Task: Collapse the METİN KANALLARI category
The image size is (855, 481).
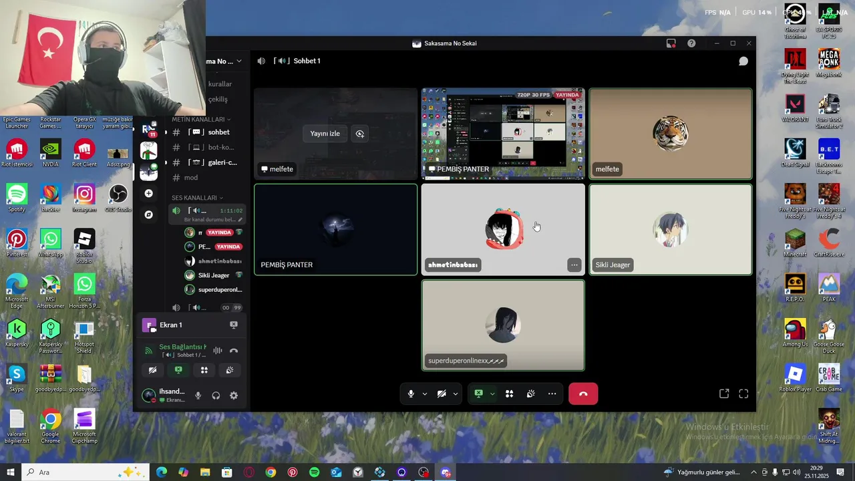Action: pyautogui.click(x=200, y=120)
